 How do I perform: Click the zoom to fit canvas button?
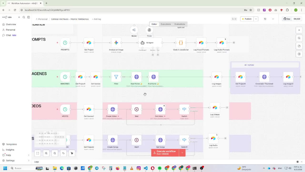coord(38,153)
